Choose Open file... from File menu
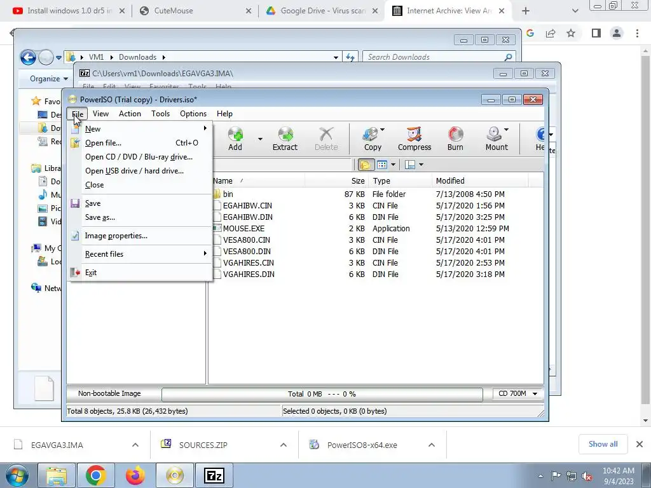The width and height of the screenshot is (651, 488). pyautogui.click(x=141, y=143)
